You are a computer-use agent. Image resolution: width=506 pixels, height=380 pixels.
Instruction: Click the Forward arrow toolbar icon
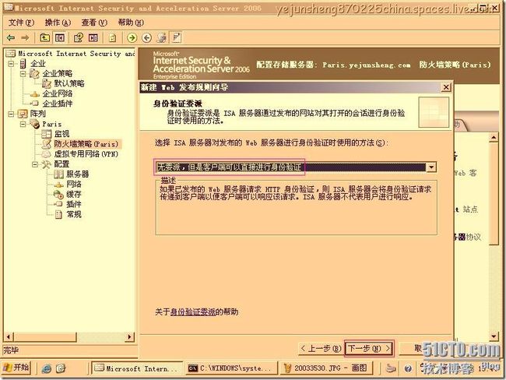pos(25,38)
